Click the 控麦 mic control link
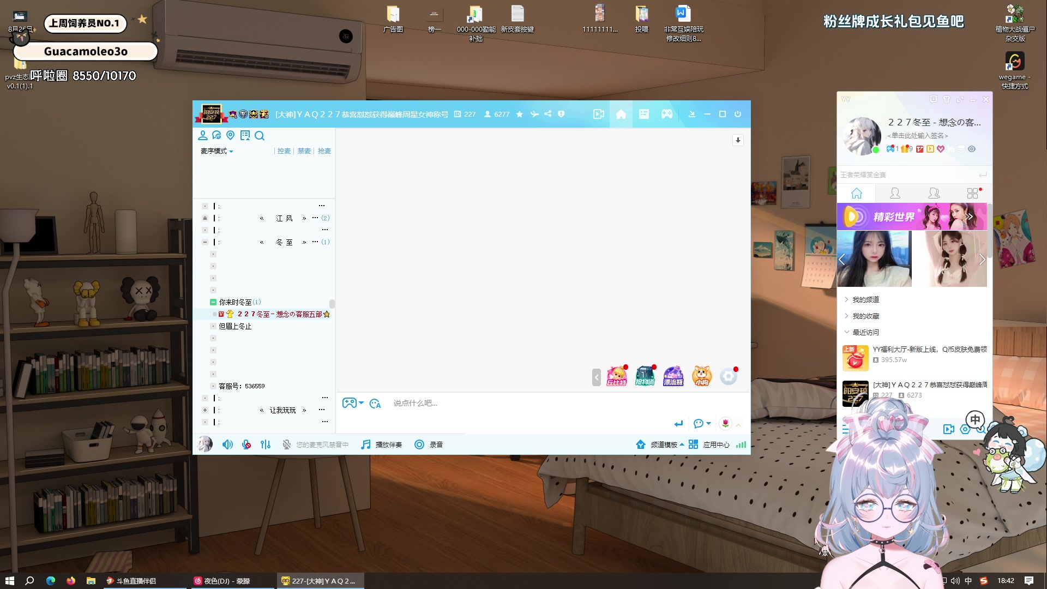 pos(284,151)
